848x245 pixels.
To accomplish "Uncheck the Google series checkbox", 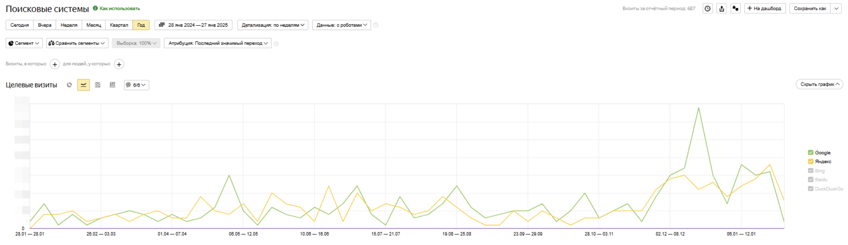I will pos(811,153).
